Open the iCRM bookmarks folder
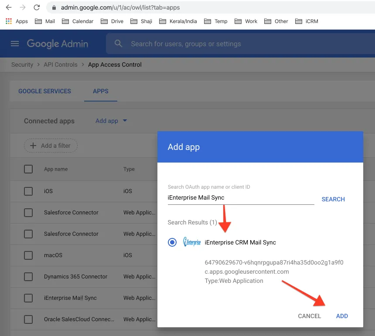 pos(307,21)
